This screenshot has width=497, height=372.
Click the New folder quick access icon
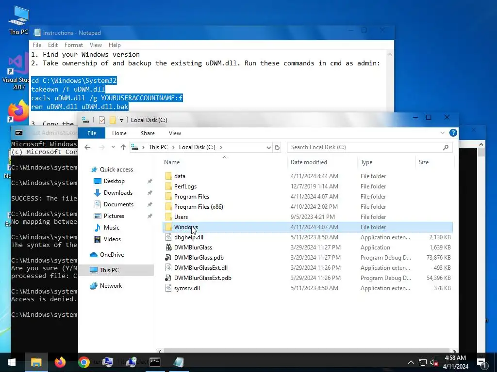[112, 120]
